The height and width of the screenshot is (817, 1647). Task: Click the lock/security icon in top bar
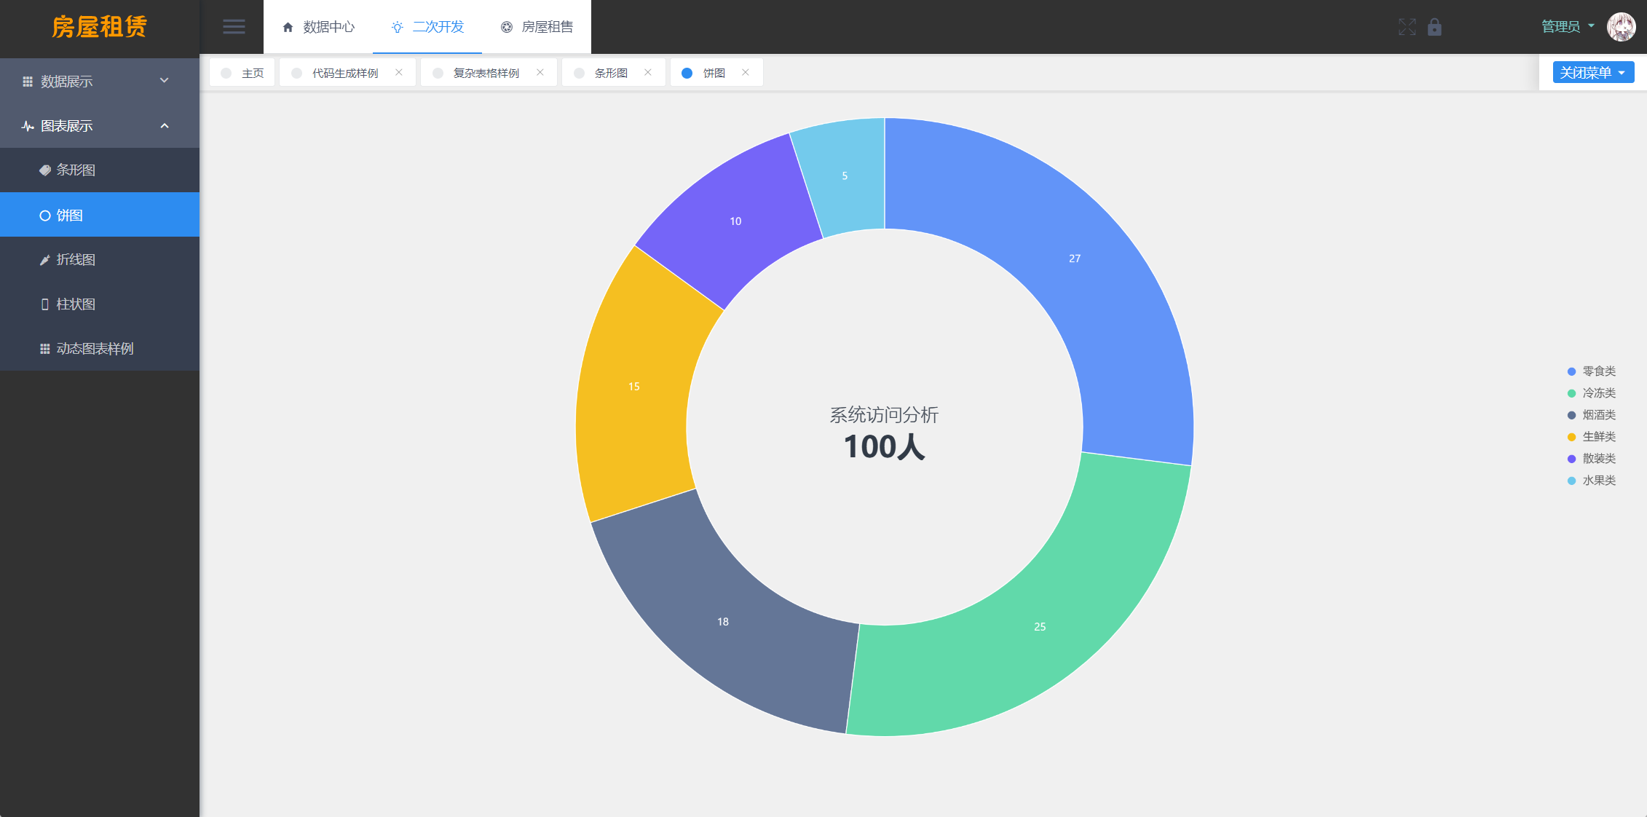1435,26
